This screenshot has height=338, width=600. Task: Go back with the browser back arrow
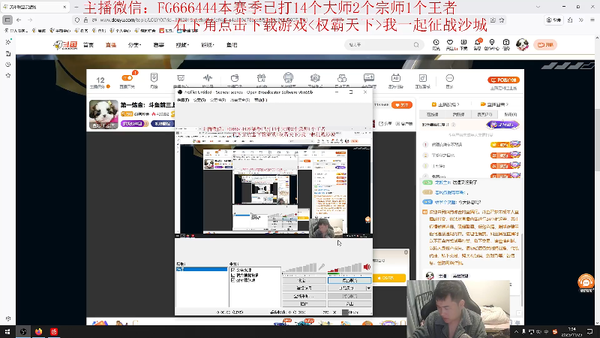coord(19,20)
